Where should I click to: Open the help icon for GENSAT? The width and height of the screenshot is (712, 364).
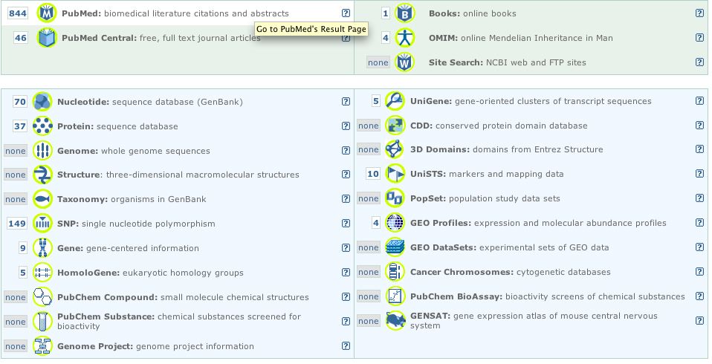point(700,320)
